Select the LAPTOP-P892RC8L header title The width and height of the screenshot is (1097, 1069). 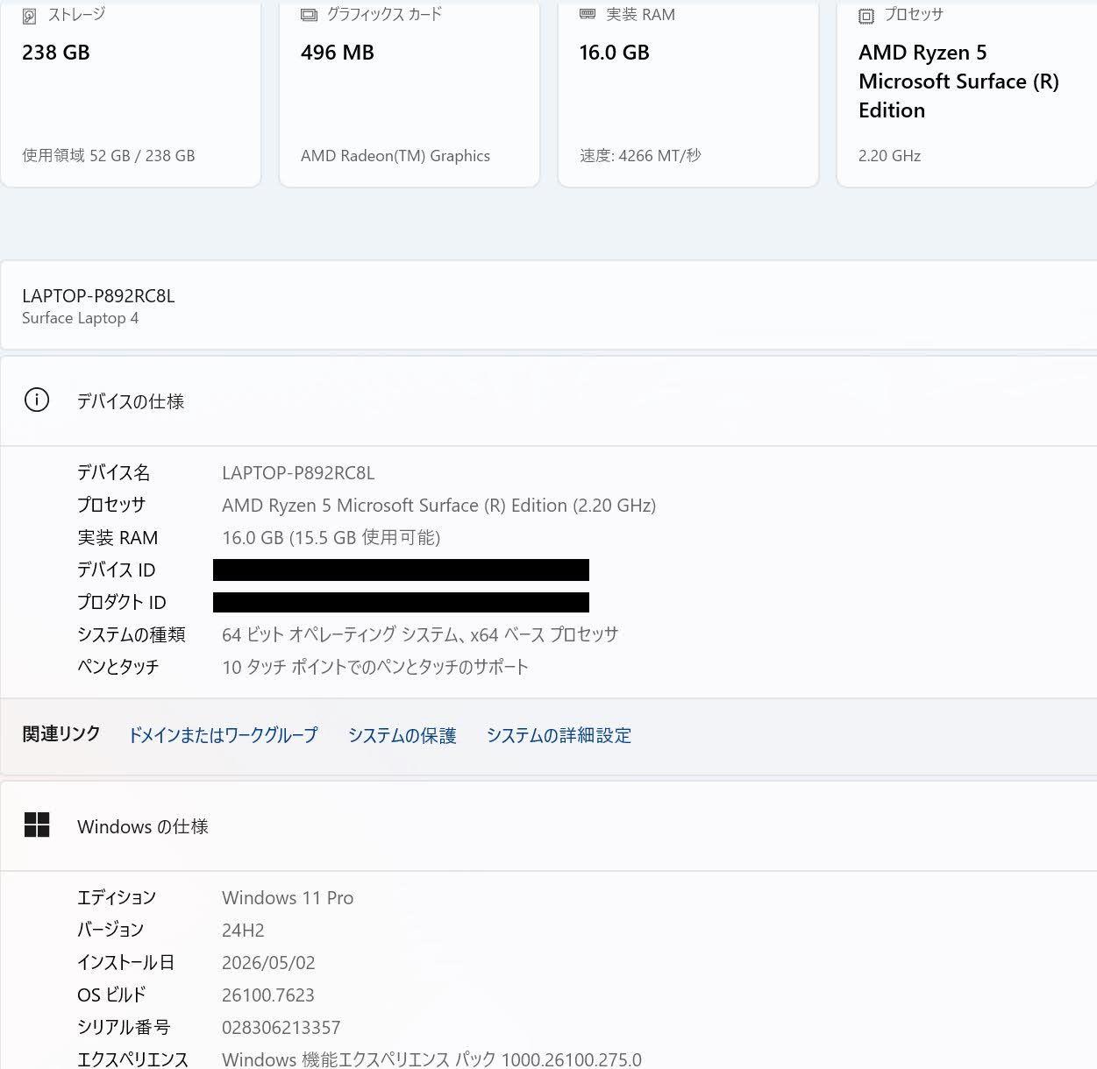98,296
